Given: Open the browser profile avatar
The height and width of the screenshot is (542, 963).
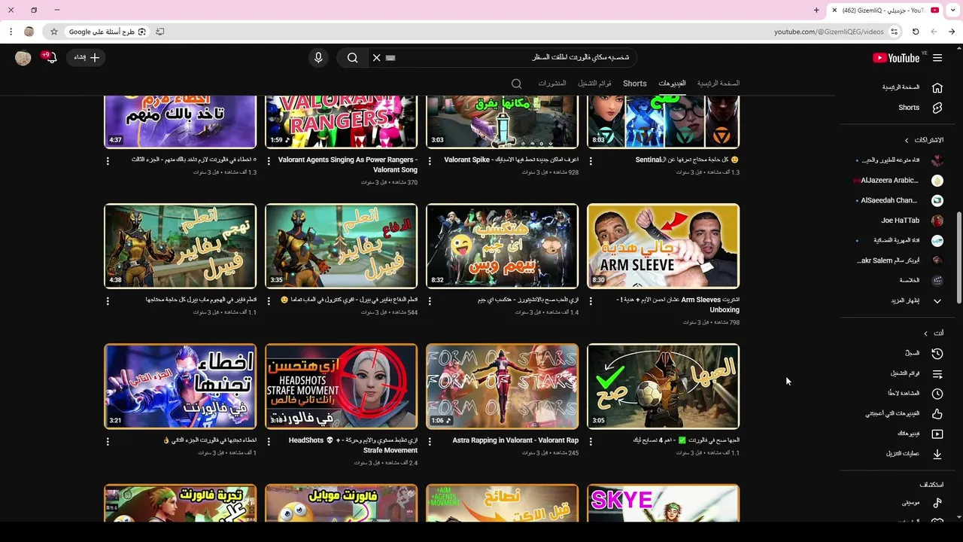Looking at the screenshot, I should (x=29, y=32).
